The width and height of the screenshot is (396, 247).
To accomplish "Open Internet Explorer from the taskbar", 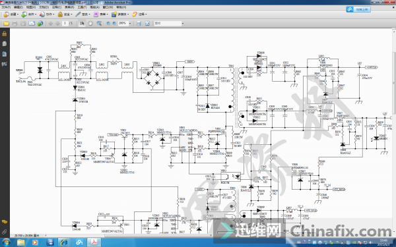I will tap(64, 242).
